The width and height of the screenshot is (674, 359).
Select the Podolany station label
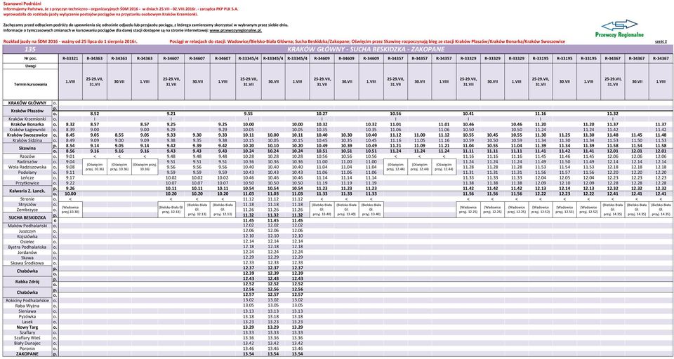pos(28,172)
